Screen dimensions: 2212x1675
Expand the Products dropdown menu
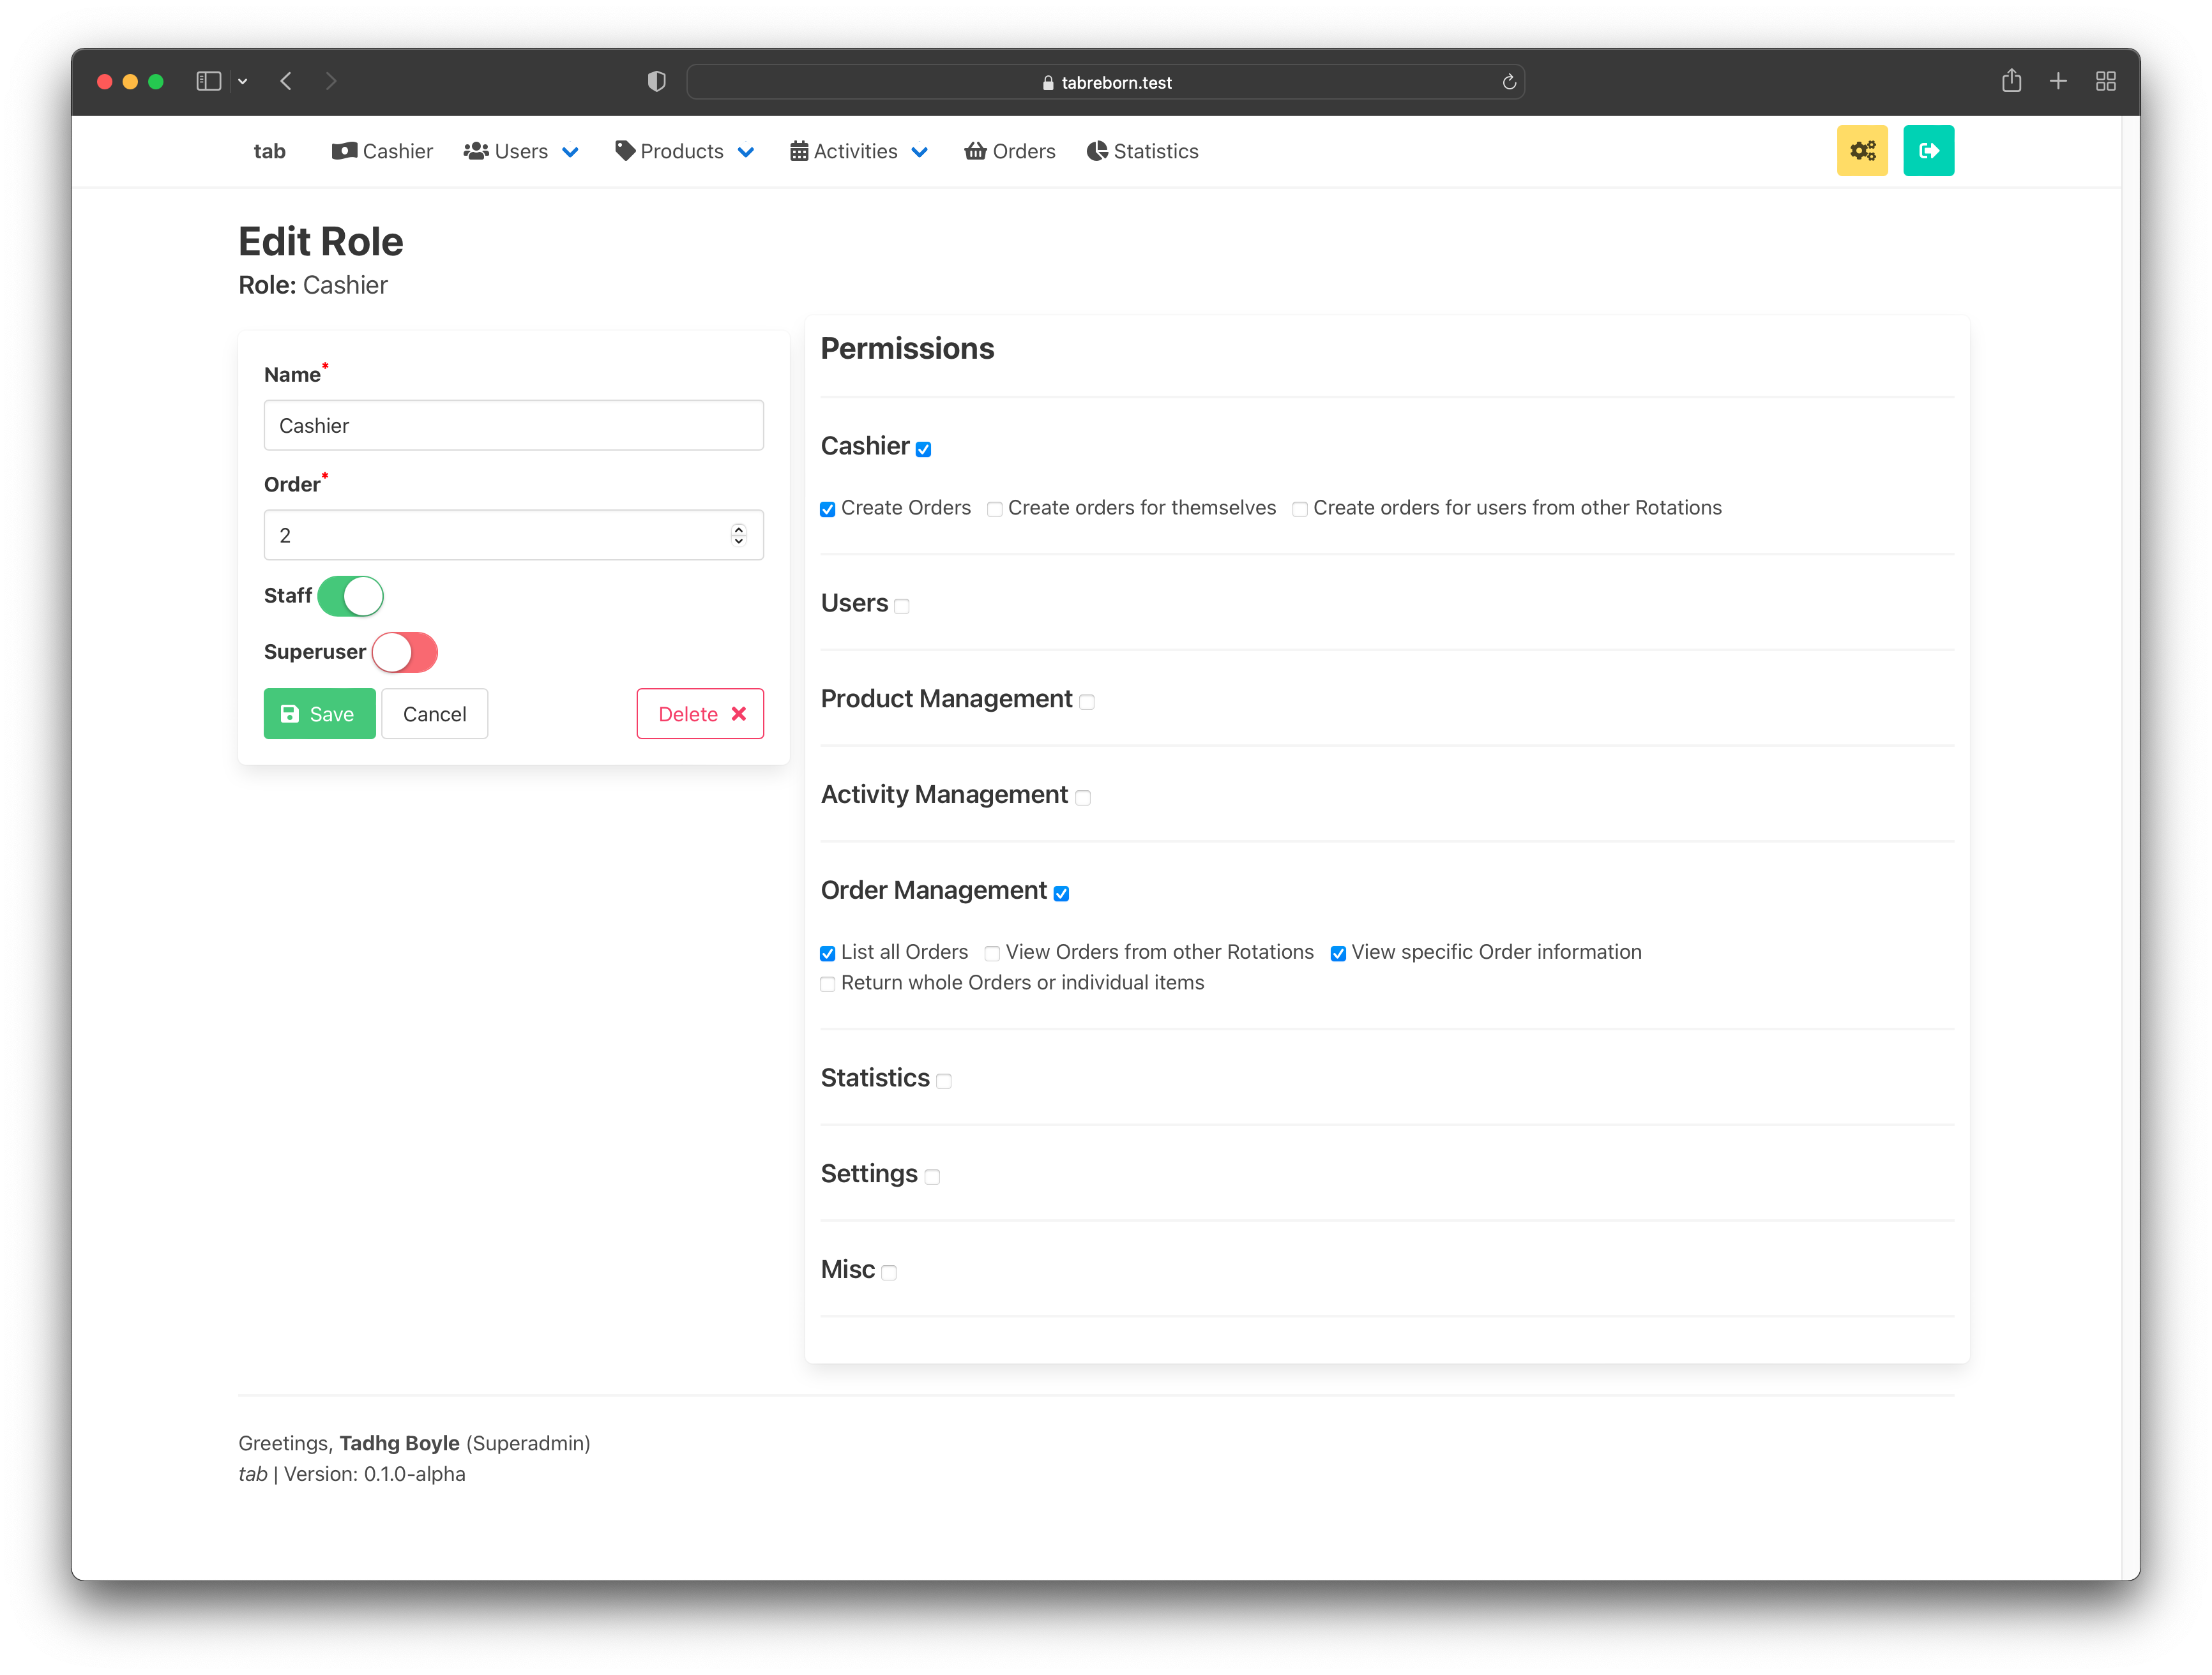pyautogui.click(x=685, y=152)
